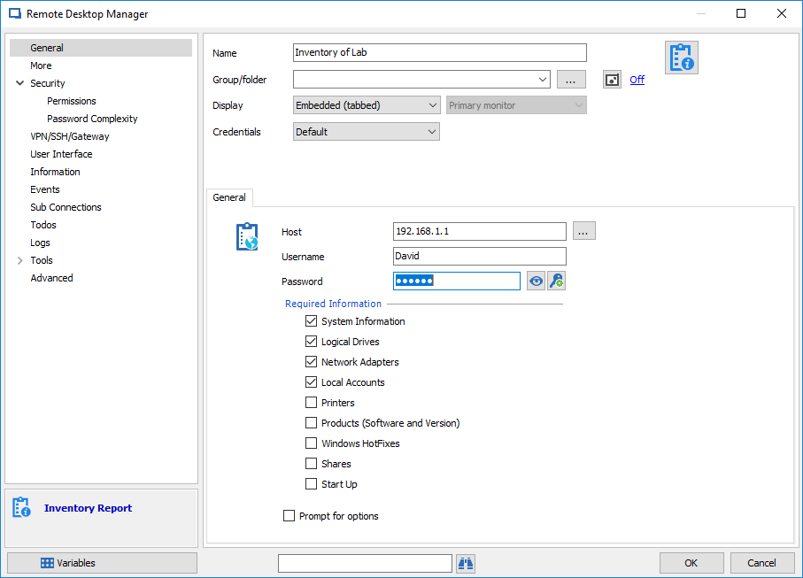Open the Display mode dropdown
Screen dimensions: 803x578
[367, 105]
